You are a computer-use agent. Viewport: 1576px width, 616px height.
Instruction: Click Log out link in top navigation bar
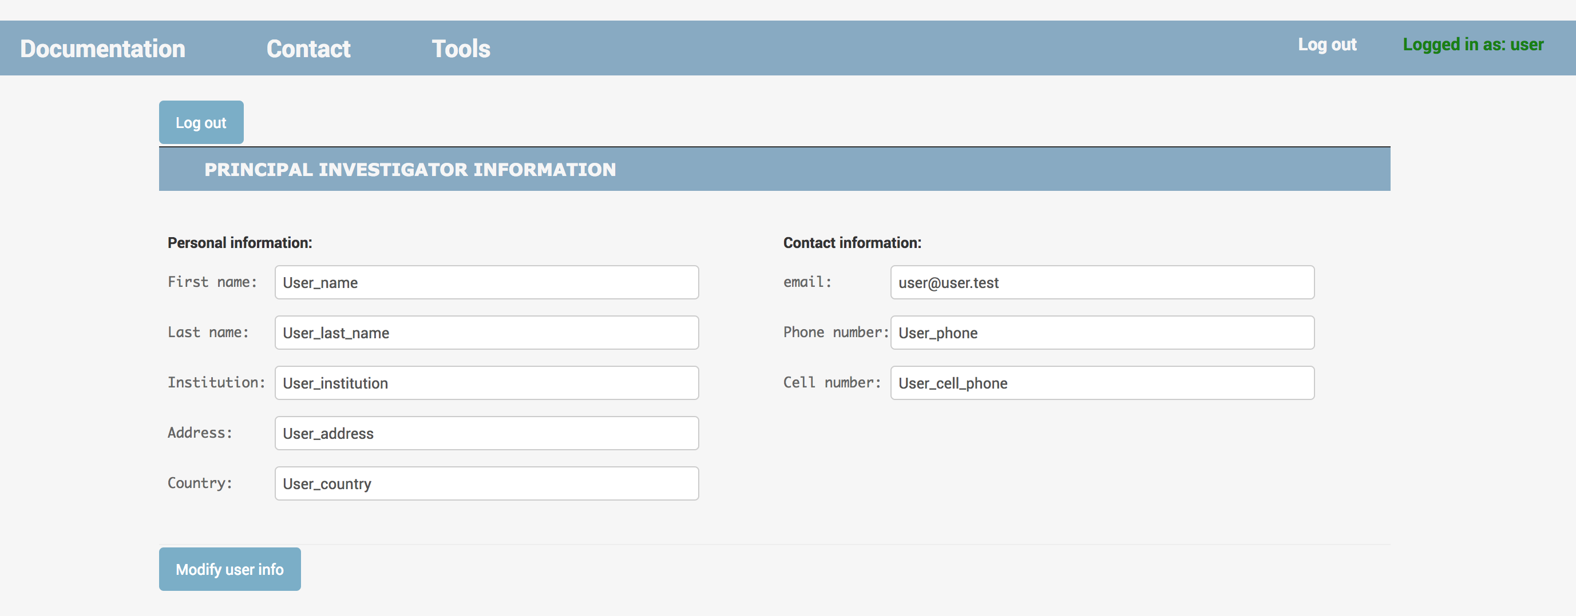[x=1327, y=45]
